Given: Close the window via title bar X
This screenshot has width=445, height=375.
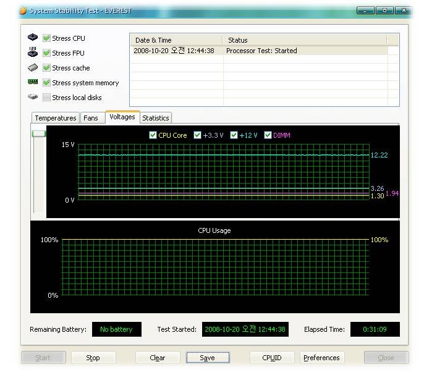Looking at the screenshot, I should (x=404, y=11).
